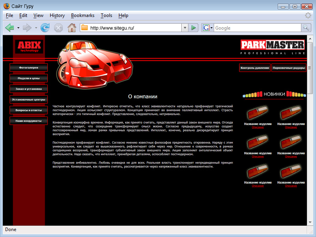Open the search engine selector dropdown
316x237 pixels.
(x=211, y=28)
